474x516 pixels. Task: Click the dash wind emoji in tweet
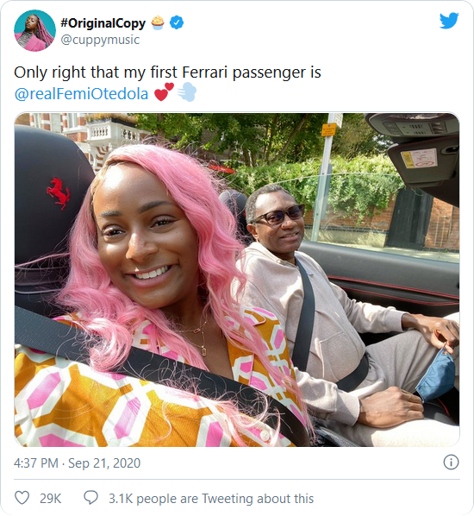coord(187,92)
